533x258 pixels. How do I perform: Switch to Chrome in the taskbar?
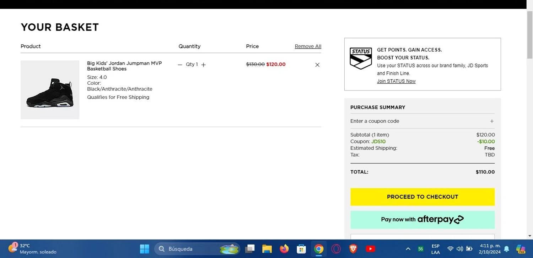tap(319, 249)
